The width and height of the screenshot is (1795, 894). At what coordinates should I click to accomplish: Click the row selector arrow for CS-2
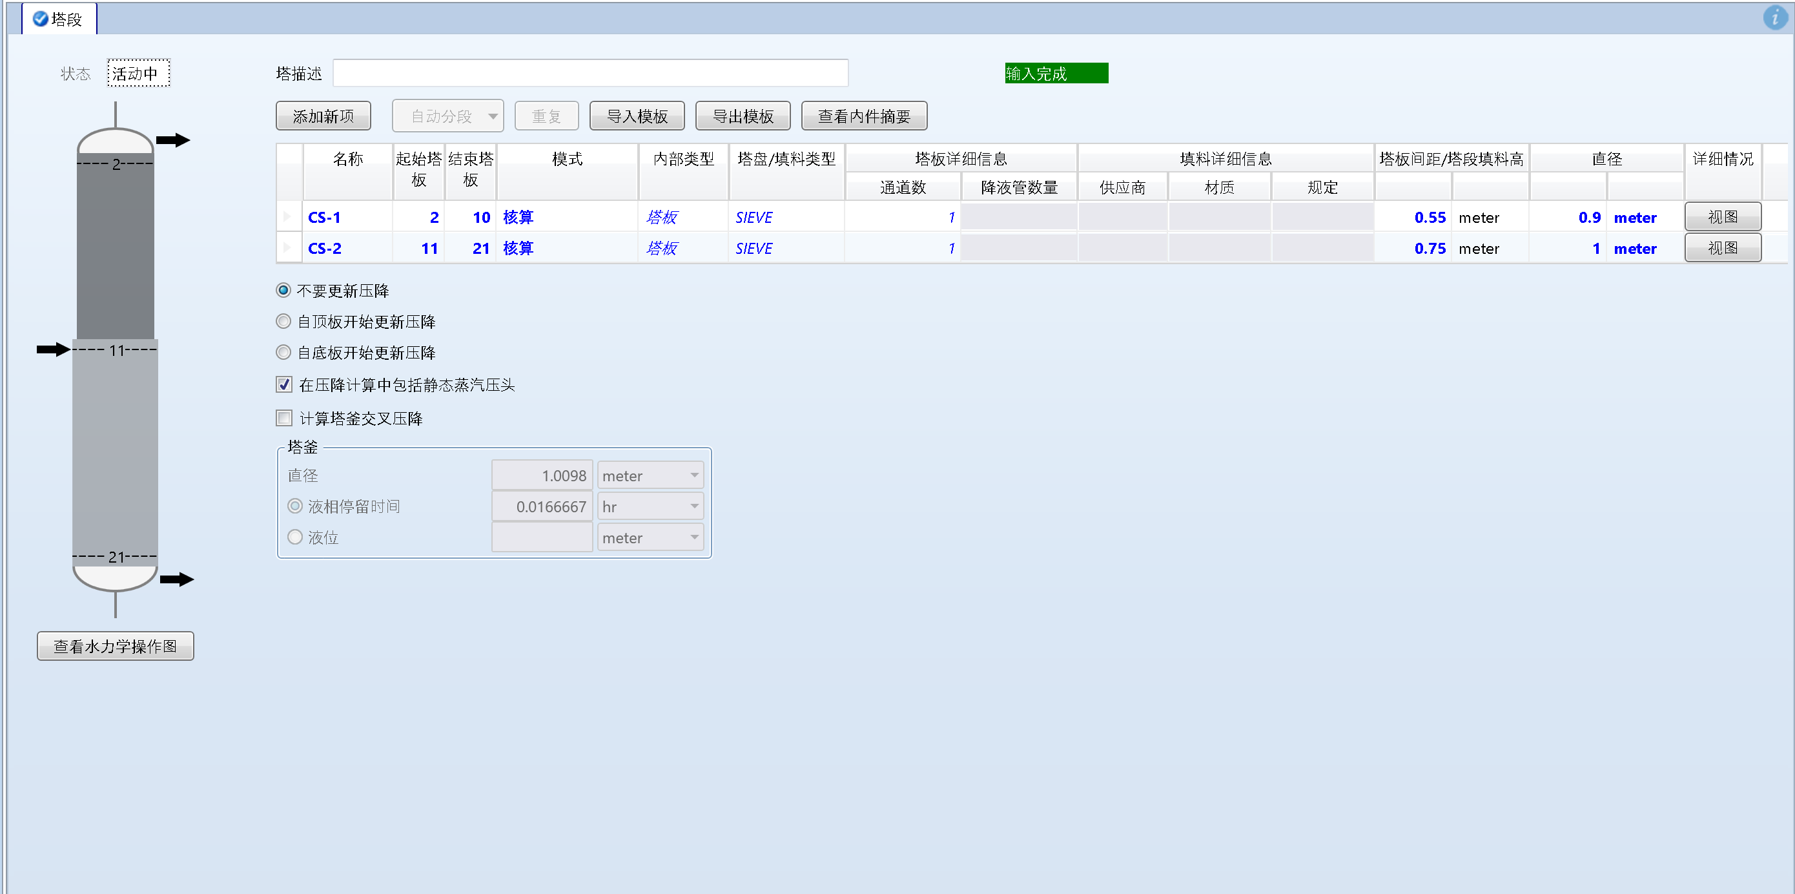[288, 247]
